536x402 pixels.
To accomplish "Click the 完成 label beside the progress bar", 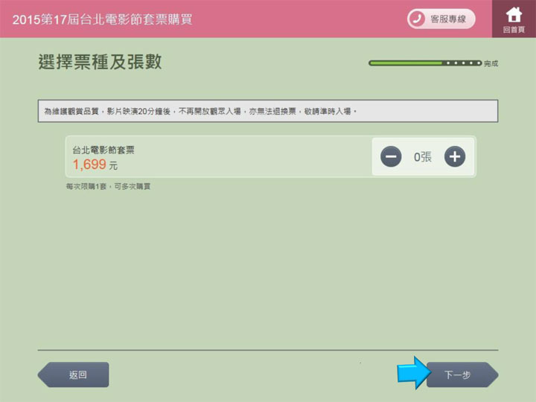I will coord(491,64).
